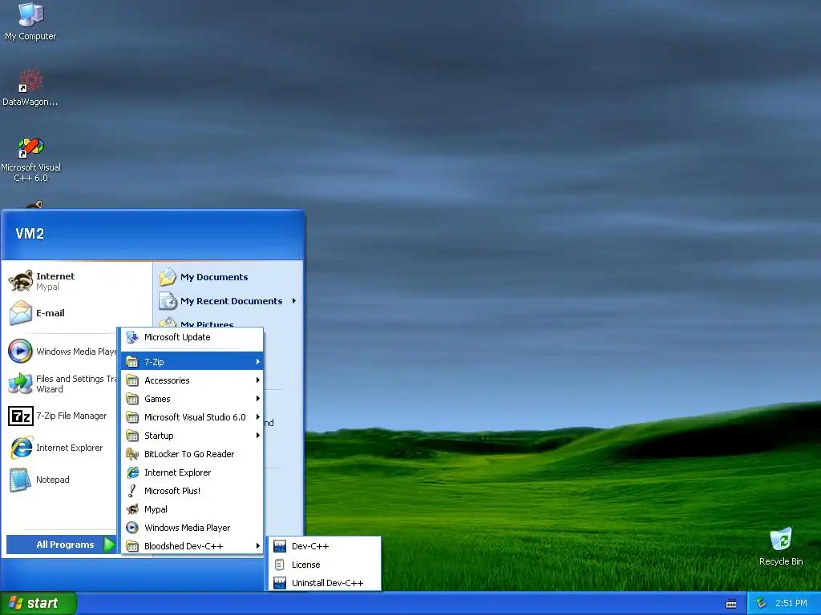
Task: Launch Dev-C++ from the submenu
Action: pos(324,546)
